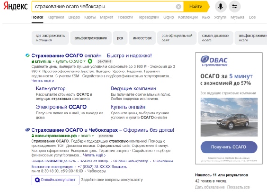Choose suggestion 'самая дешевое осаго'
Image resolution: width=267 pixels, height=193 pixels.
tap(215, 38)
